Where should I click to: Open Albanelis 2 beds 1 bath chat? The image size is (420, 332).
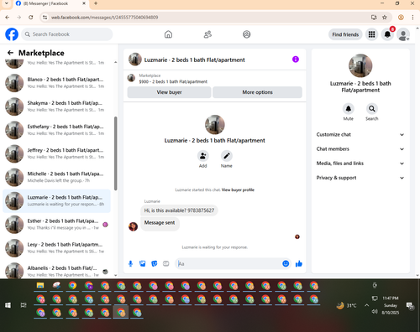pos(56,271)
